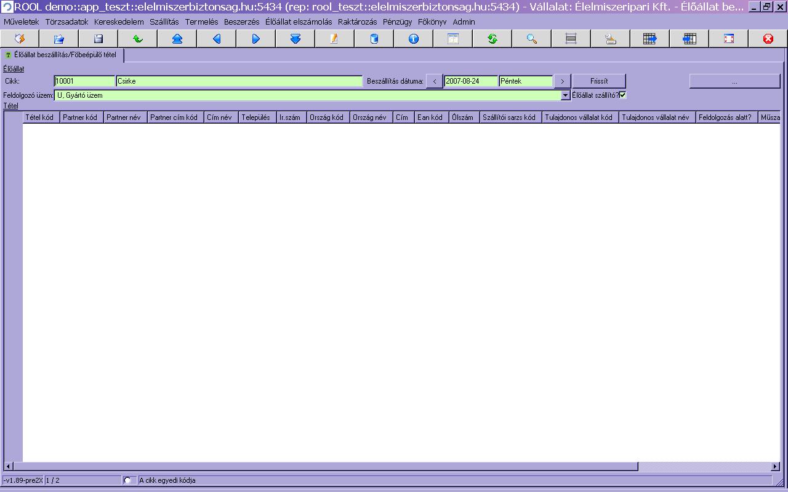This screenshot has height=492, width=788.
Task: Open the Élőállat elszámolás menu
Action: click(x=299, y=22)
